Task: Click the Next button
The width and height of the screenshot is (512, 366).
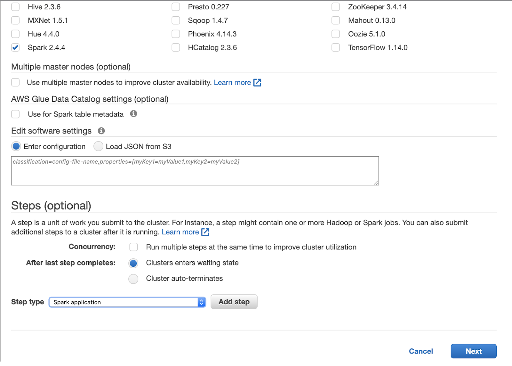Action: [x=473, y=351]
